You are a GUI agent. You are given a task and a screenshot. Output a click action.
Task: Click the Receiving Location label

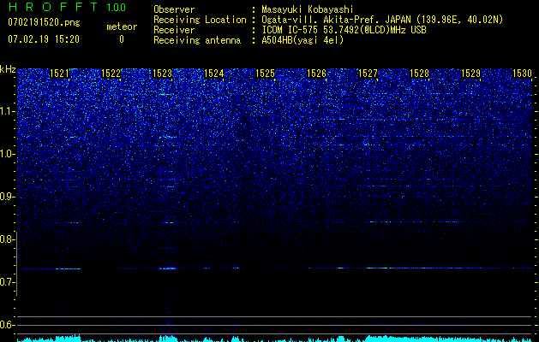coord(200,20)
